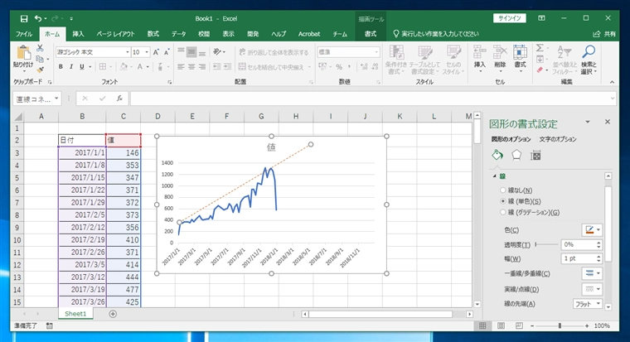Click the Insert Function fx icon
The height and width of the screenshot is (342, 630).
[x=119, y=99]
